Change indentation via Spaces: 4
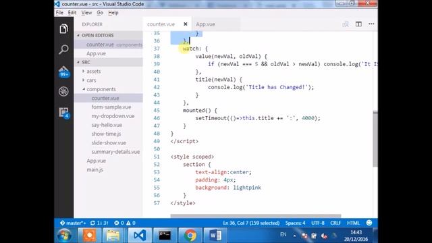This screenshot has height=243, width=432. point(296,223)
